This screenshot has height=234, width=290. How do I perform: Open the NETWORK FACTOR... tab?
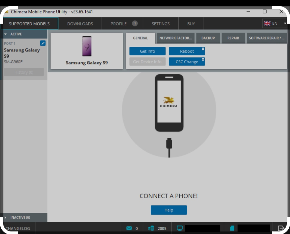tap(176, 38)
